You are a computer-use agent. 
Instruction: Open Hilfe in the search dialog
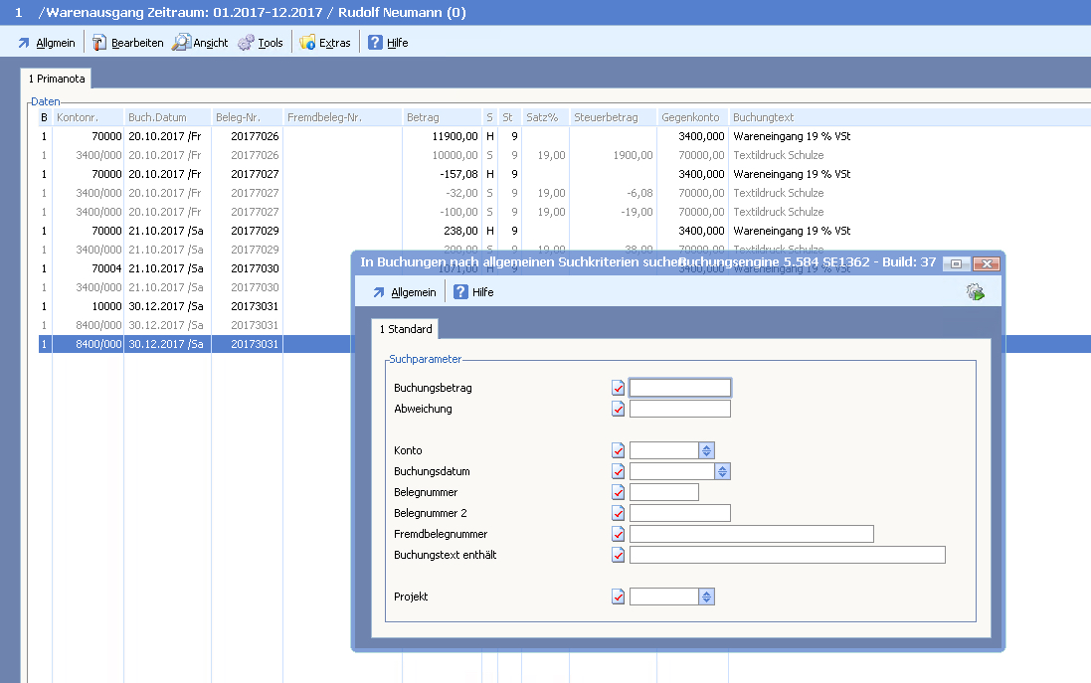pyautogui.click(x=473, y=292)
